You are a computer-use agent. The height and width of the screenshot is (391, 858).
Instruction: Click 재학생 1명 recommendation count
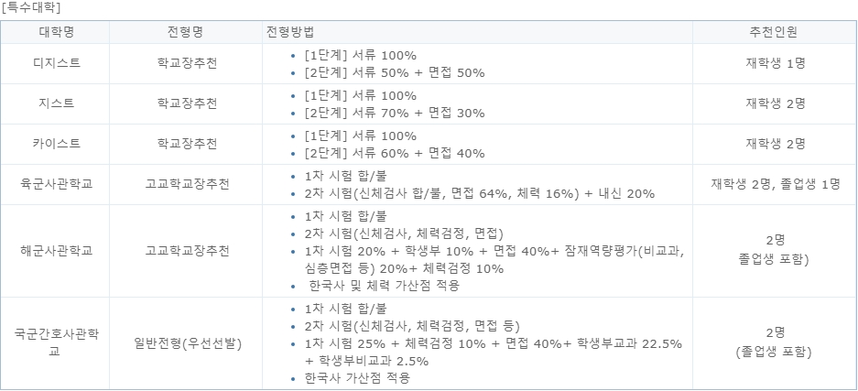[776, 63]
